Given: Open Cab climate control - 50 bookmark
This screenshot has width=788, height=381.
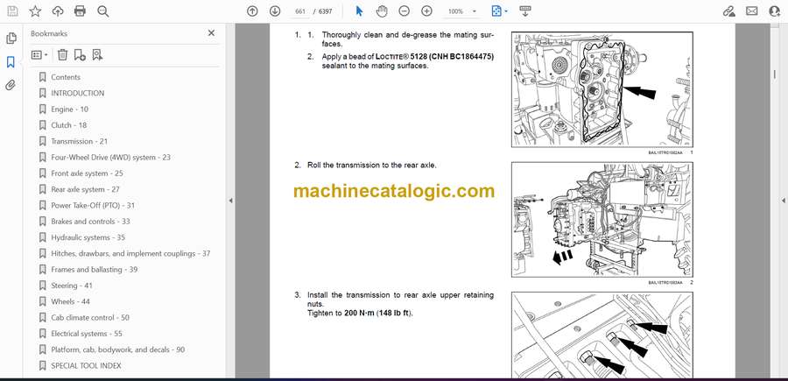Looking at the screenshot, I should click(x=90, y=318).
